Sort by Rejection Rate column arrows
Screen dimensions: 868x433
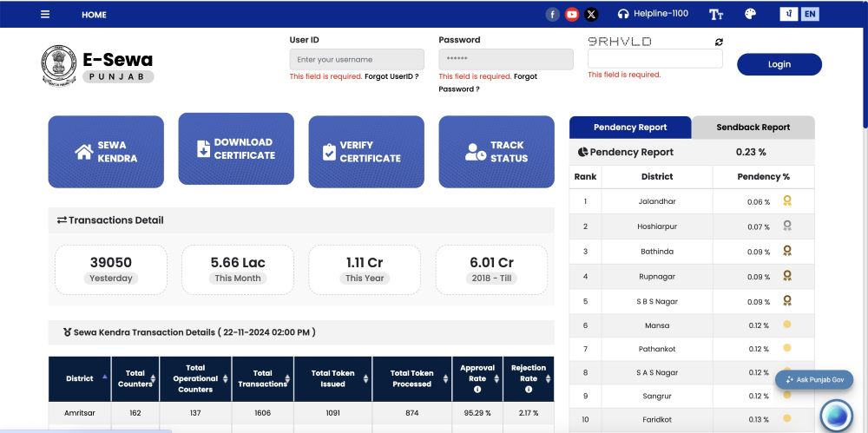(x=548, y=378)
